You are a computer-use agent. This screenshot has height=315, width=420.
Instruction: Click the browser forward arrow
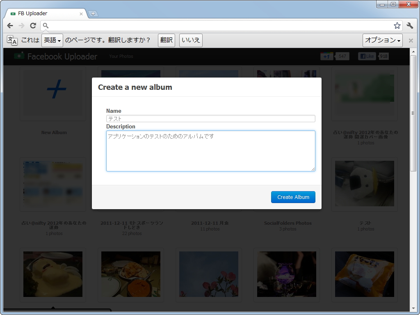click(x=21, y=25)
